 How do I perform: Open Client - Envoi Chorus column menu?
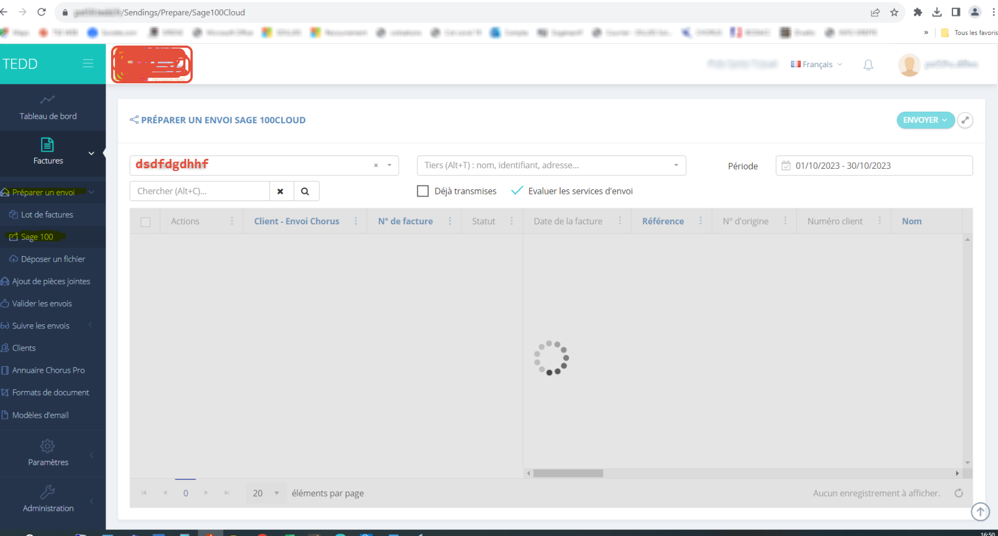(x=356, y=221)
